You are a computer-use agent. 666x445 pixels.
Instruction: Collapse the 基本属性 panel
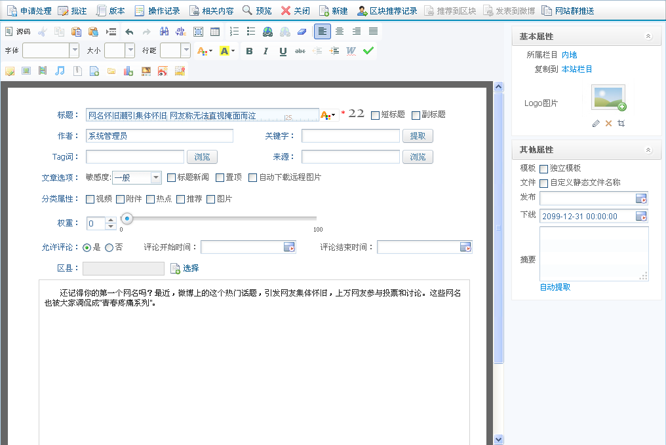(x=648, y=37)
